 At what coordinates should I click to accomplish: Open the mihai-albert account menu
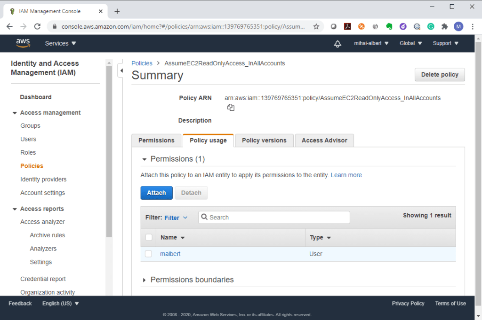pyautogui.click(x=371, y=43)
